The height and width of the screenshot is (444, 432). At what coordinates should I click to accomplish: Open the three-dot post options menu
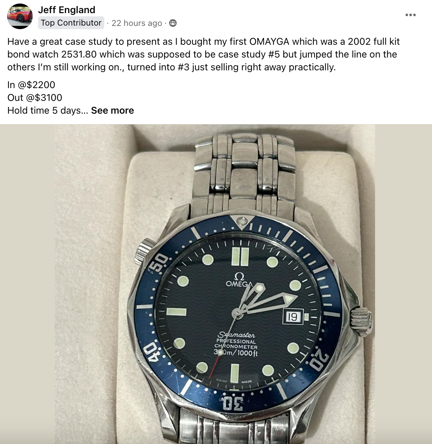pyautogui.click(x=410, y=15)
